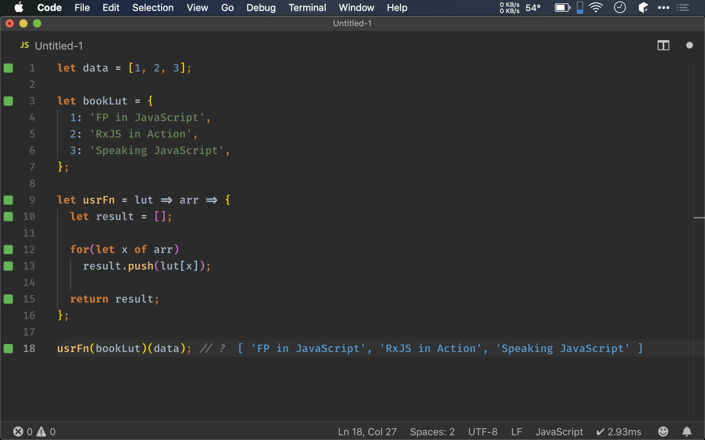
Task: Click green coverage marker on line 1
Action: pos(8,68)
